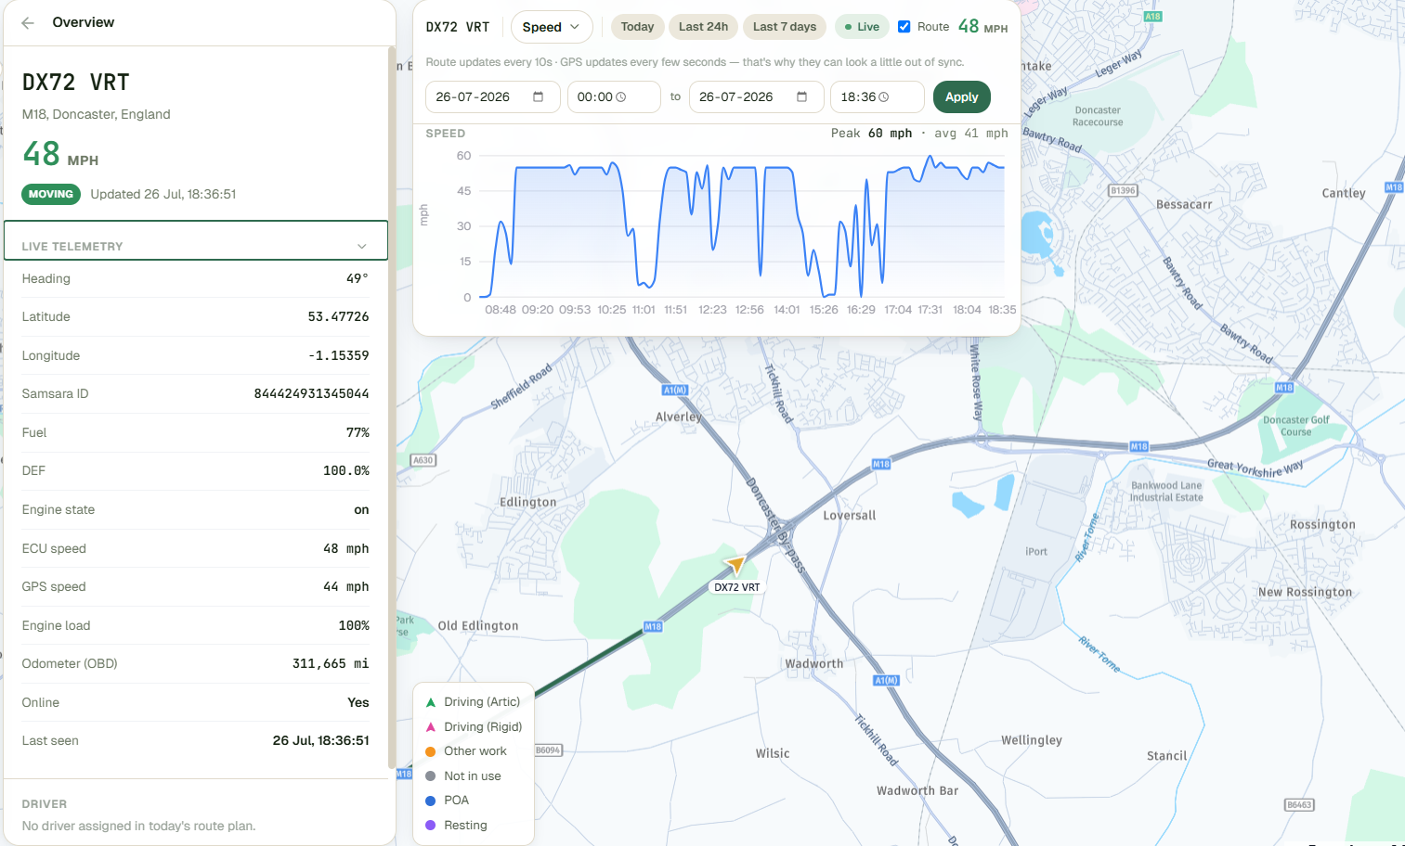Viewport: 1405px width, 846px height.
Task: Select the Last 24h range tab
Action: (703, 27)
